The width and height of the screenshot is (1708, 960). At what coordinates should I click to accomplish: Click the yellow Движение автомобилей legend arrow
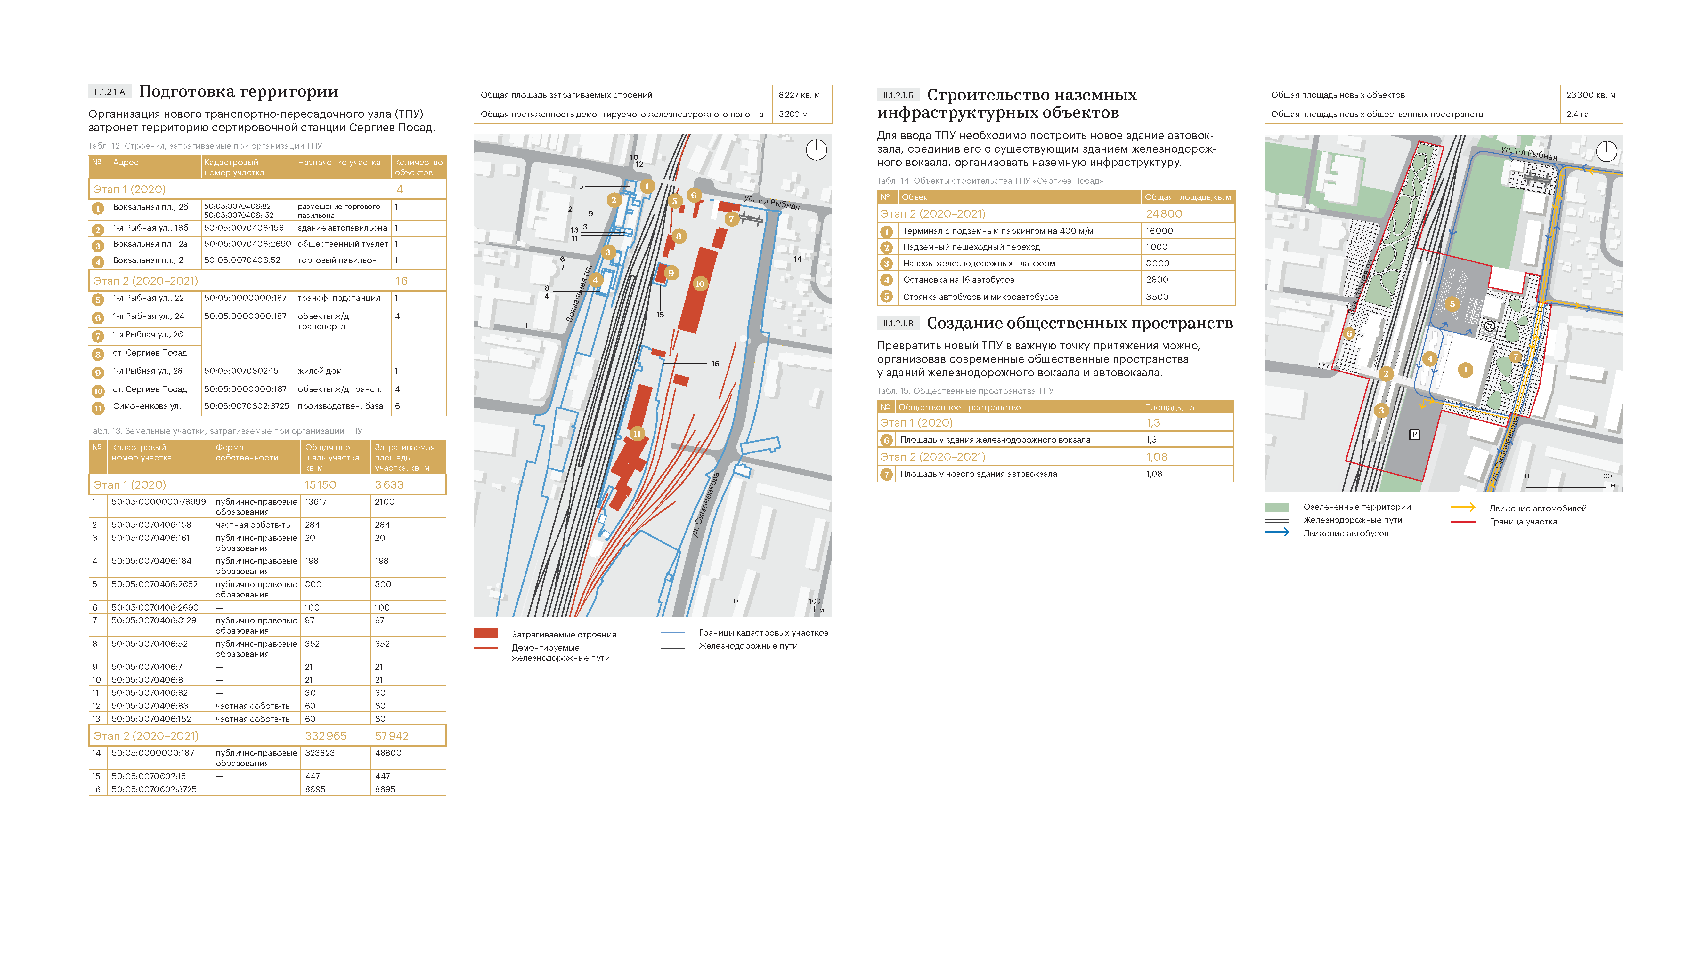click(x=1463, y=508)
